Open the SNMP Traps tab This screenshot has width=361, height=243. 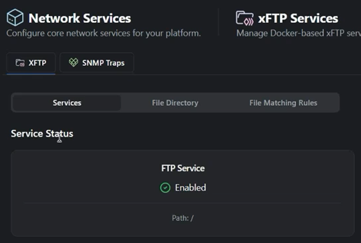(x=97, y=63)
